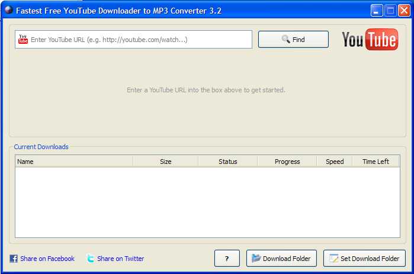Click the Time Left column header
This screenshot has height=274, width=414.
point(376,162)
